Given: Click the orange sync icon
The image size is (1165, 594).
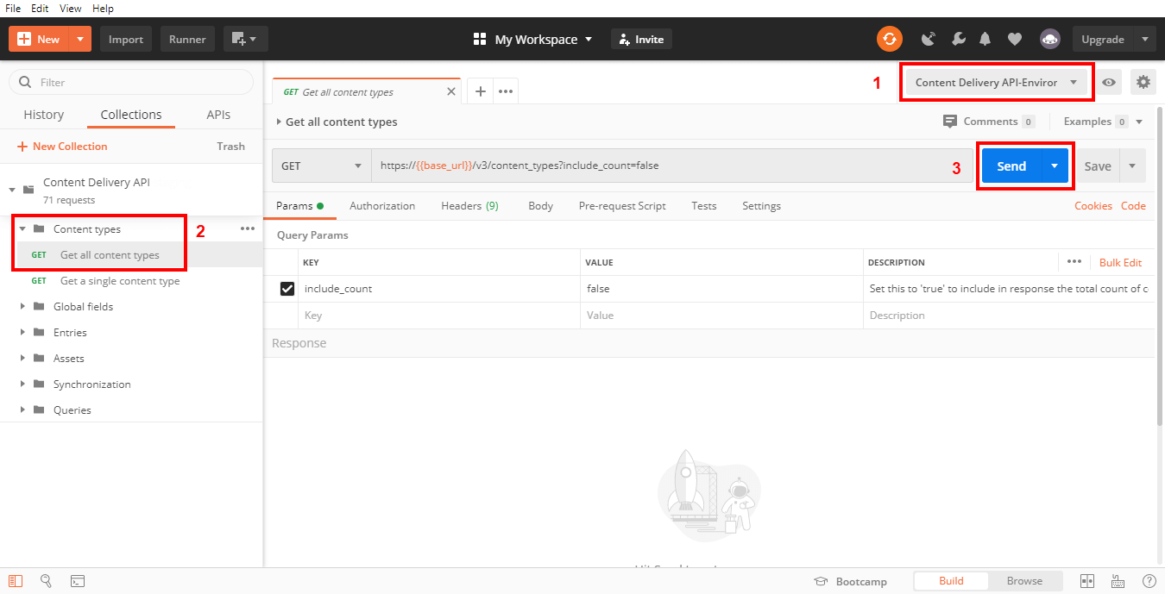Looking at the screenshot, I should 890,38.
